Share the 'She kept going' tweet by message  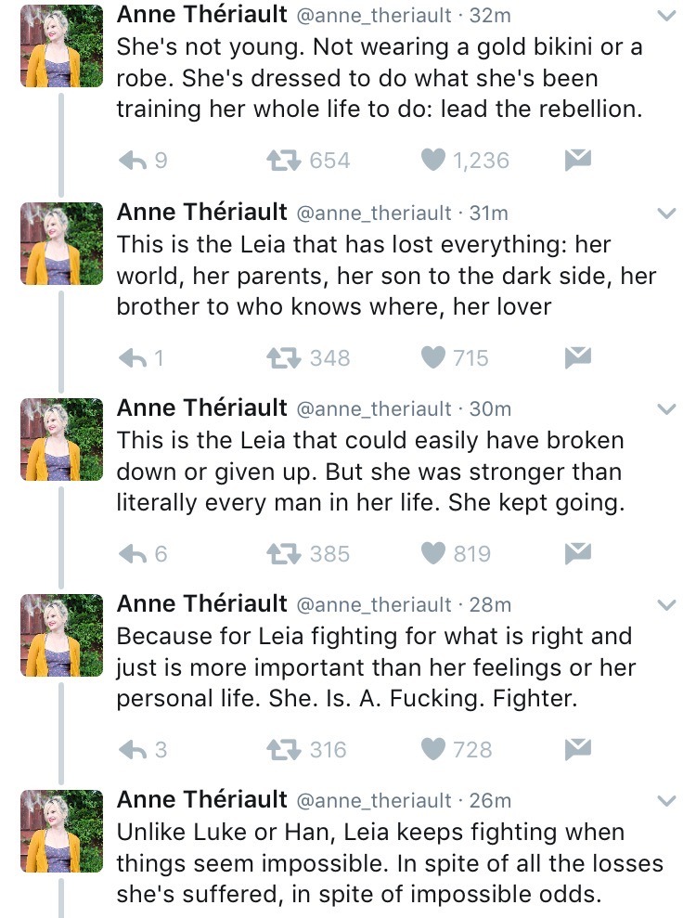click(578, 554)
